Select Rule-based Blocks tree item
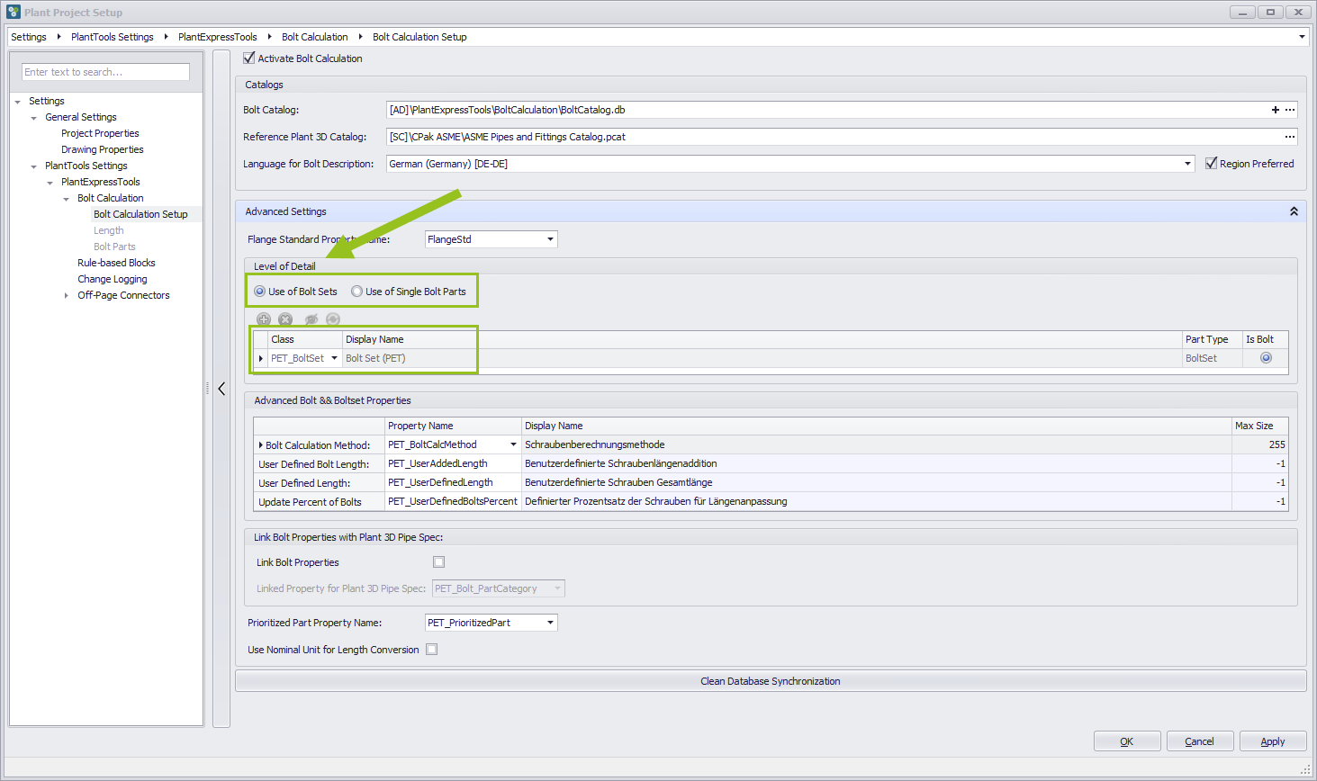This screenshot has width=1317, height=781. (116, 263)
